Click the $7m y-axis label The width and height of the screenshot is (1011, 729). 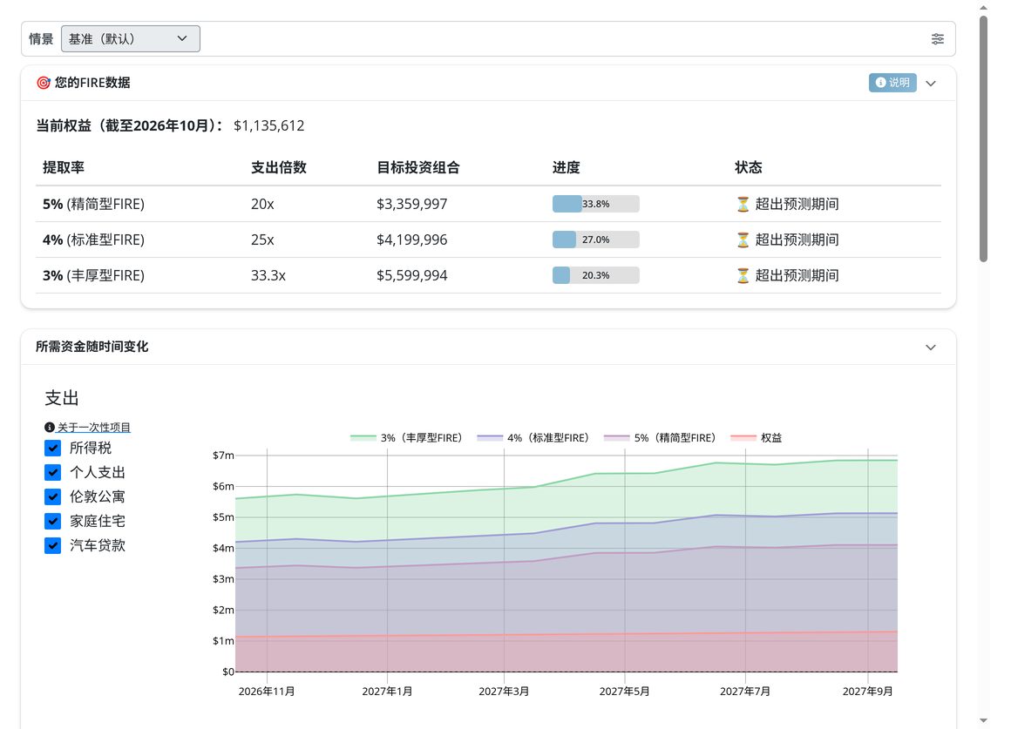pos(223,455)
